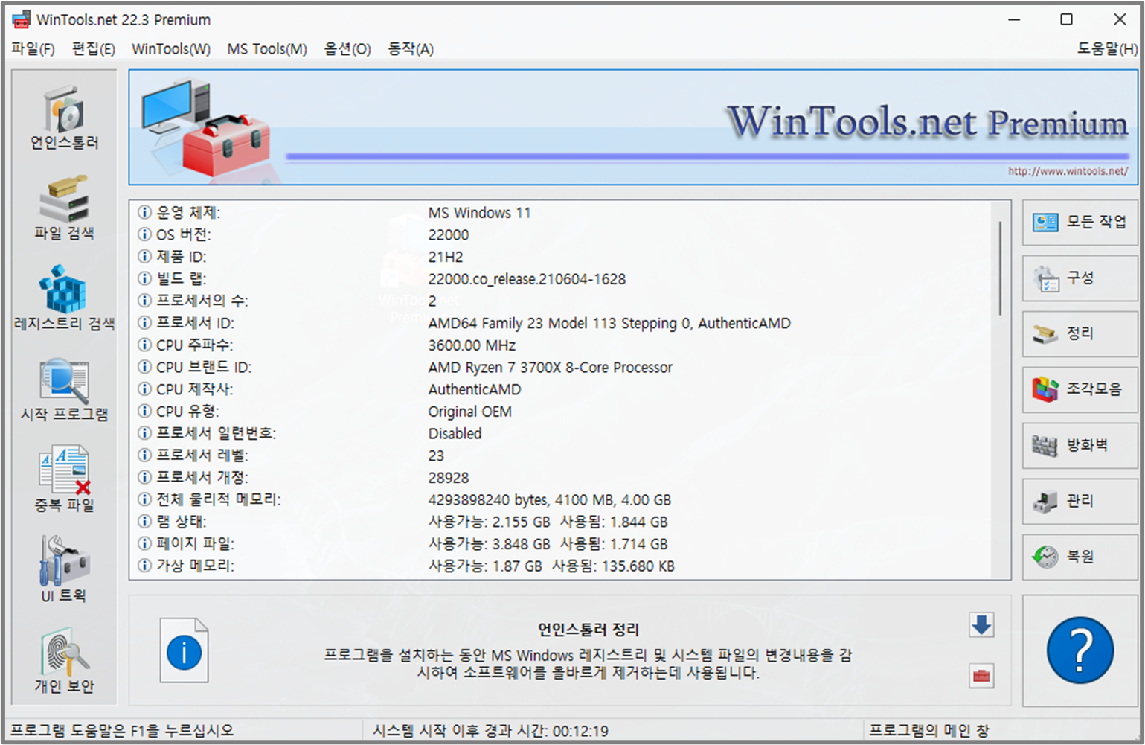Click the info icon beside OS 버전
This screenshot has height=745, width=1145.
coord(145,235)
